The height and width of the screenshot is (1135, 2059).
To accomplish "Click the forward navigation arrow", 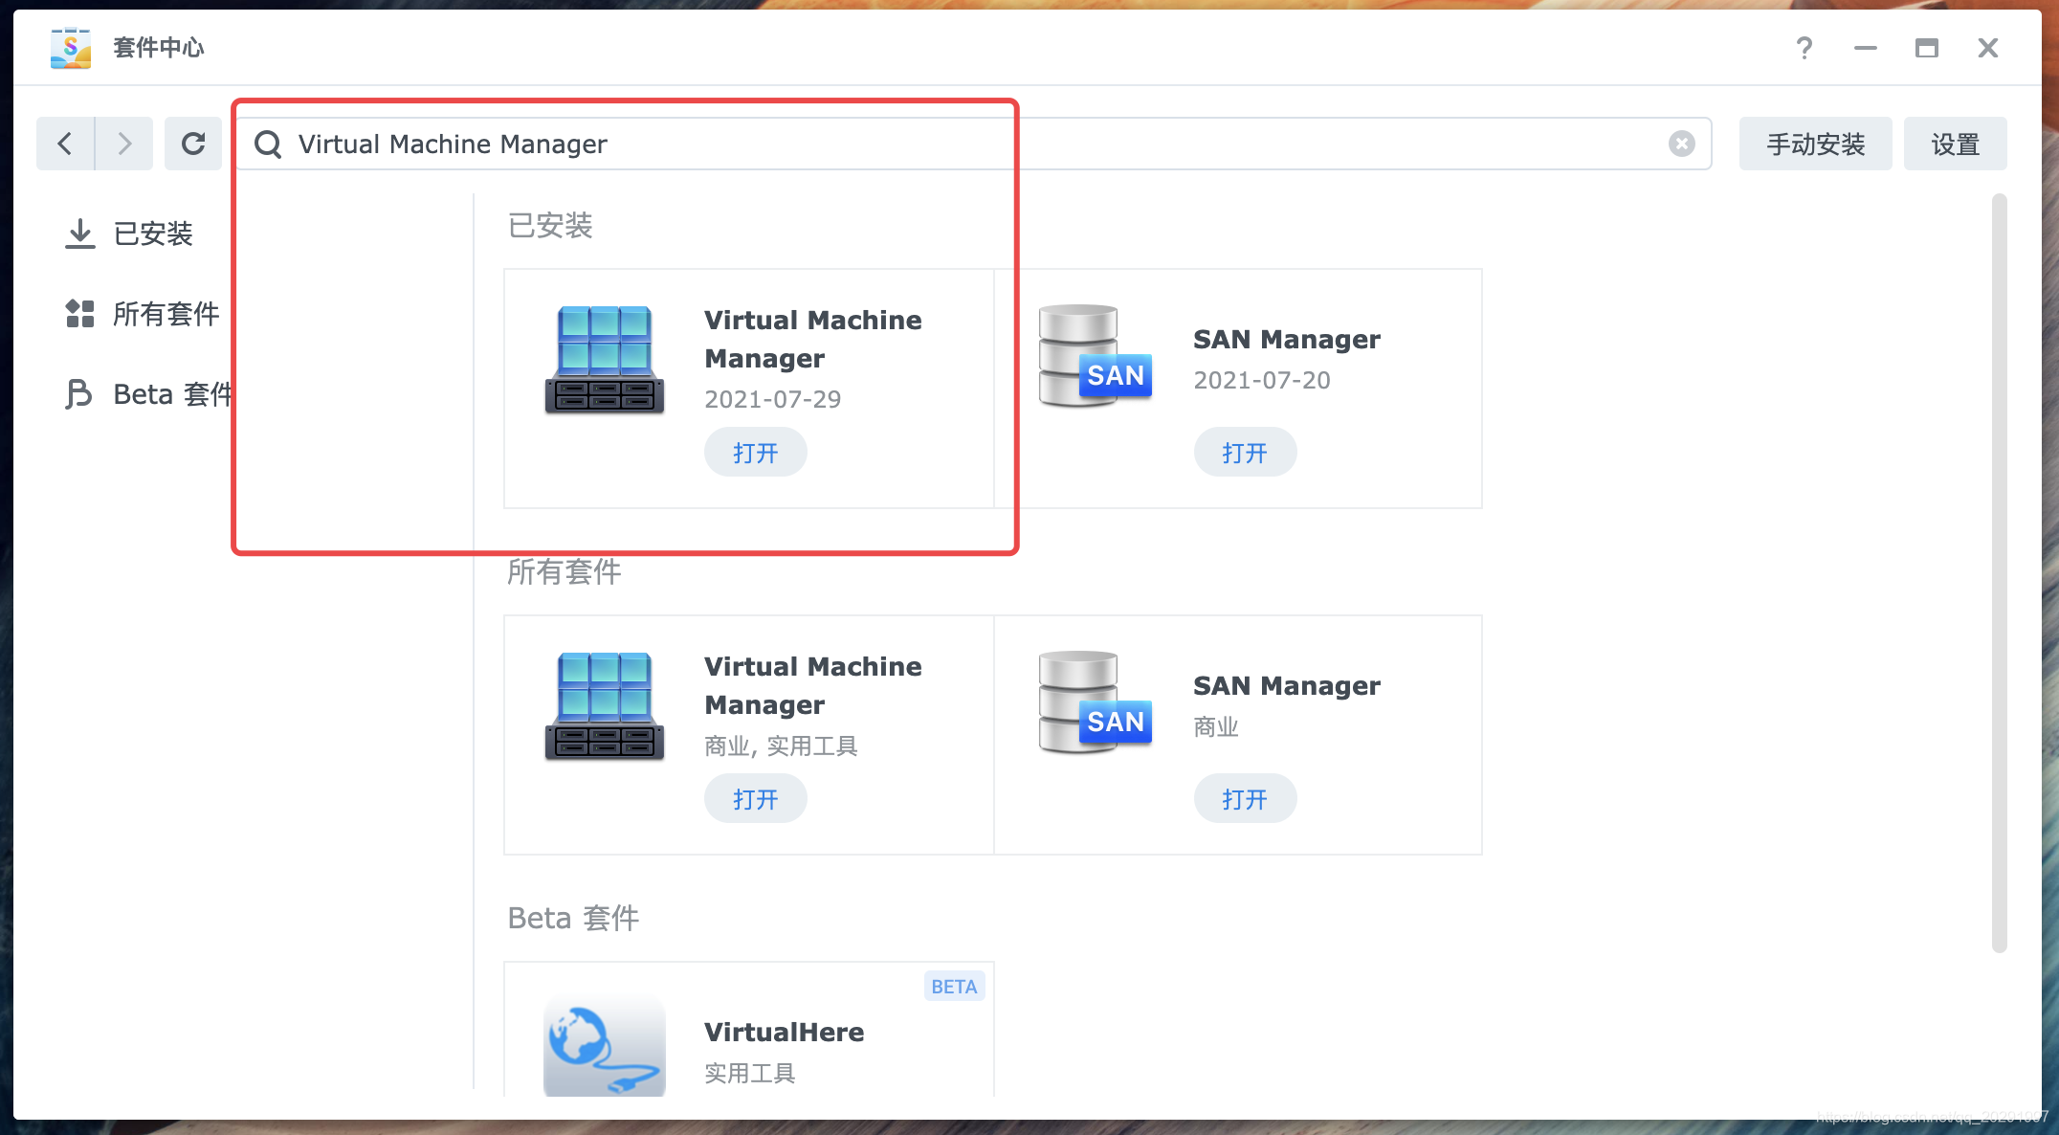I will 124,144.
